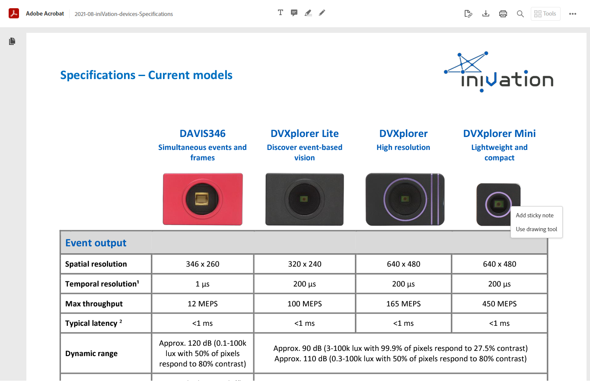This screenshot has height=382, width=590.
Task: Open the page thumbnails sidebar icon
Action: tap(12, 41)
